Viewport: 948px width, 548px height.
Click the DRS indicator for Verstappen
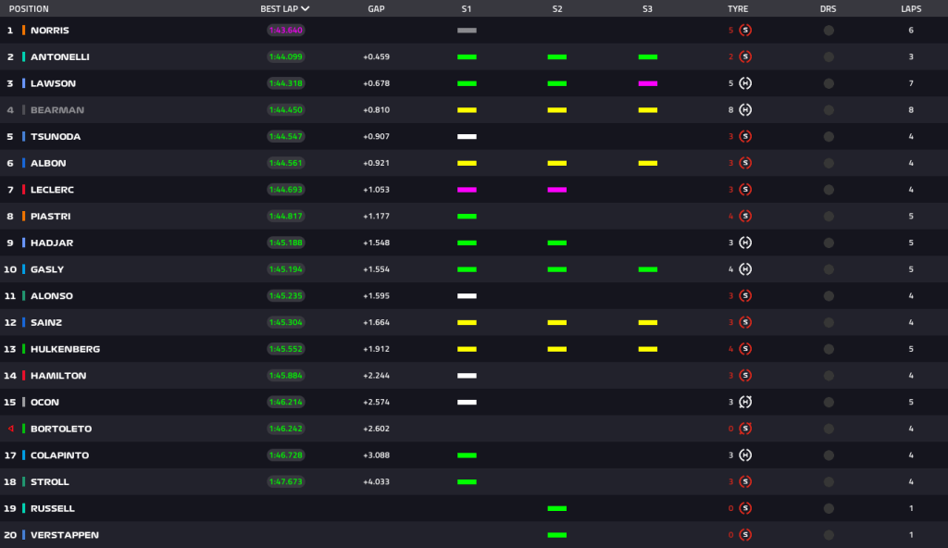coord(829,535)
